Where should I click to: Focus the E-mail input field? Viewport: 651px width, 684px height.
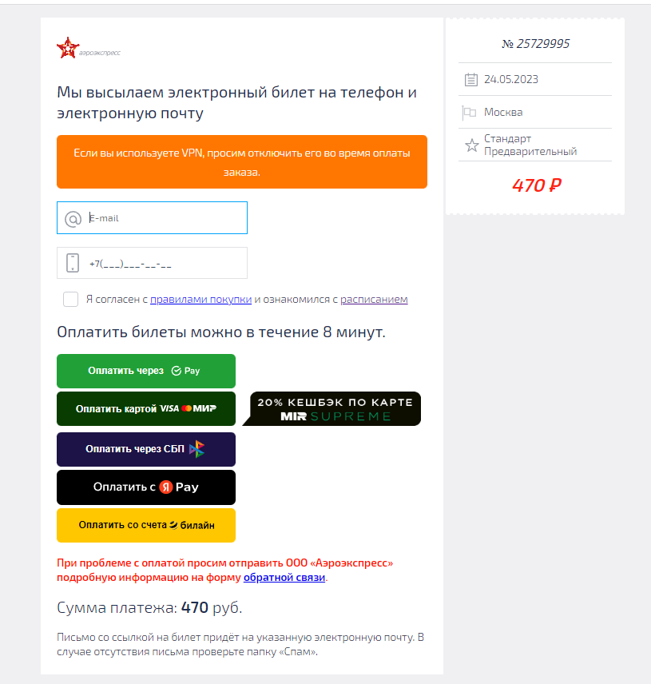pyautogui.click(x=153, y=217)
